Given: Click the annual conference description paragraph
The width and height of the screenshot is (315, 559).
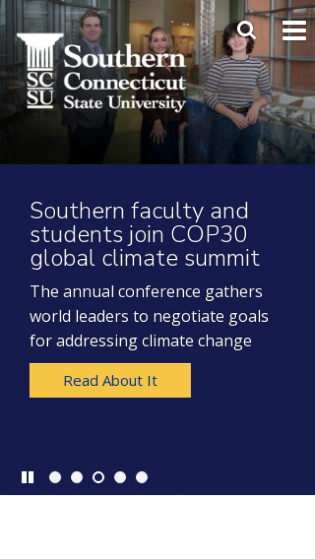Looking at the screenshot, I should (x=149, y=316).
